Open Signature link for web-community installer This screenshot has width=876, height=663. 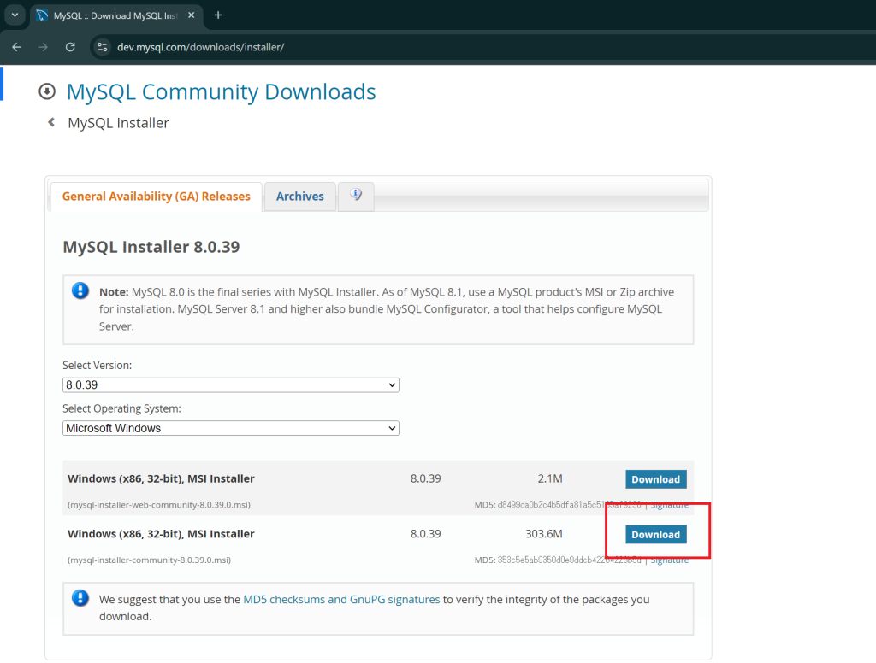pos(669,505)
